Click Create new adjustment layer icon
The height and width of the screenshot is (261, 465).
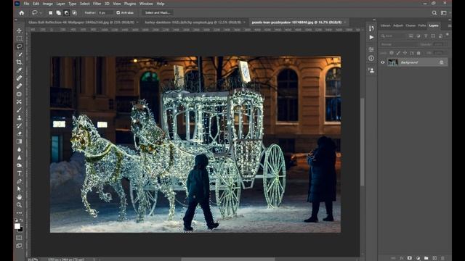click(418, 258)
